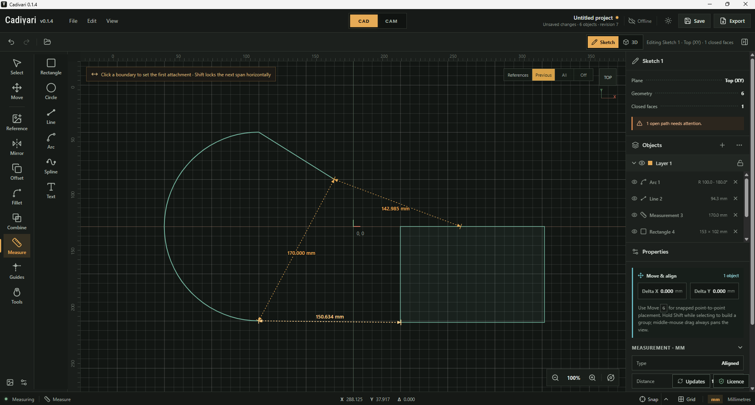Redo the last undone action
The height and width of the screenshot is (405, 755).
[27, 42]
